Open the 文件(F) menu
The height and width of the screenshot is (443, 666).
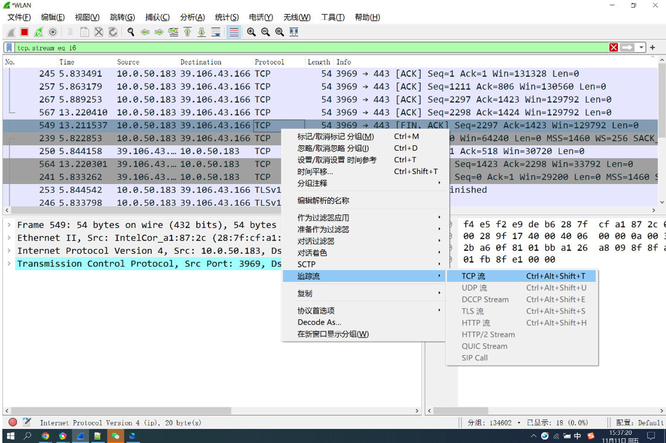pos(19,17)
